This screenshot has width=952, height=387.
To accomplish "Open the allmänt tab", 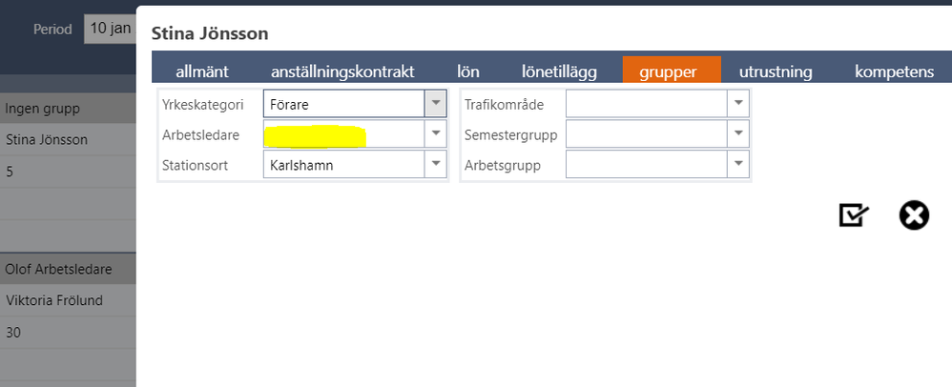I will click(202, 71).
